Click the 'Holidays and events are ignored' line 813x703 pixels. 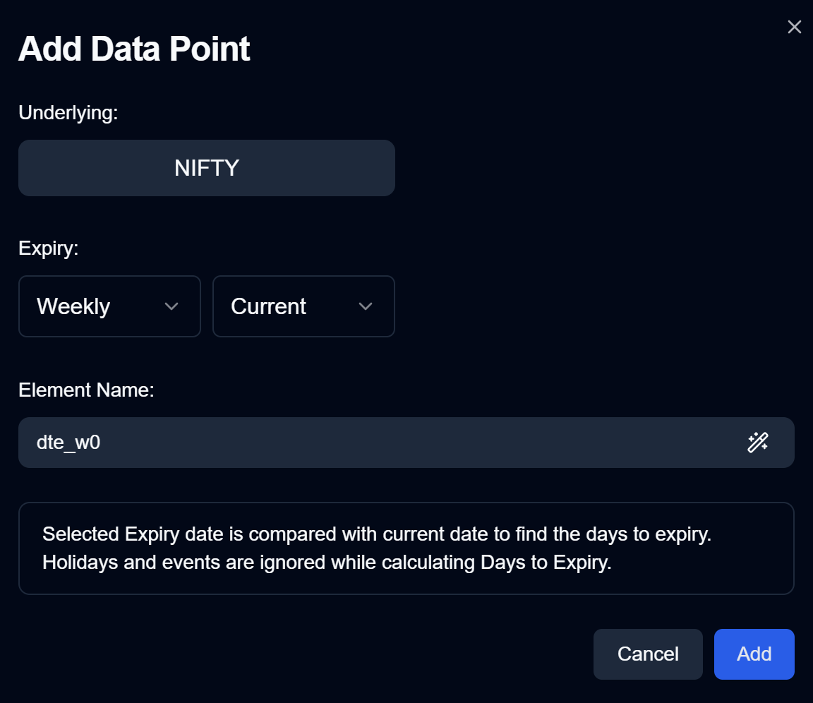point(327,563)
